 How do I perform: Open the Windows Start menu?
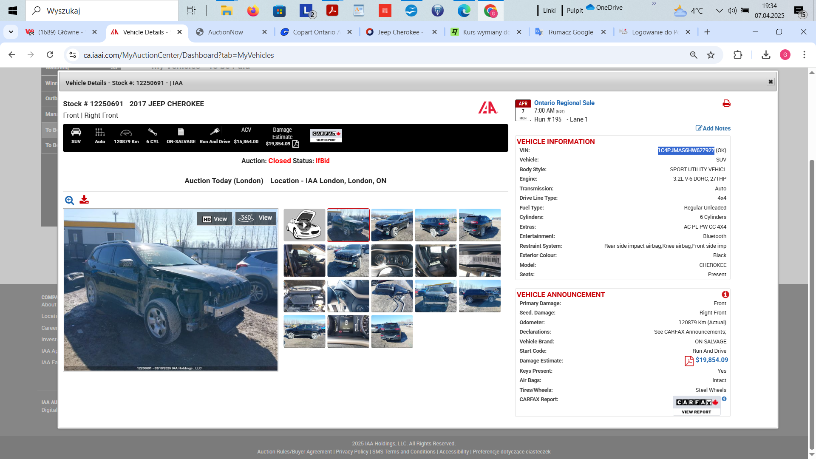pyautogui.click(x=13, y=11)
